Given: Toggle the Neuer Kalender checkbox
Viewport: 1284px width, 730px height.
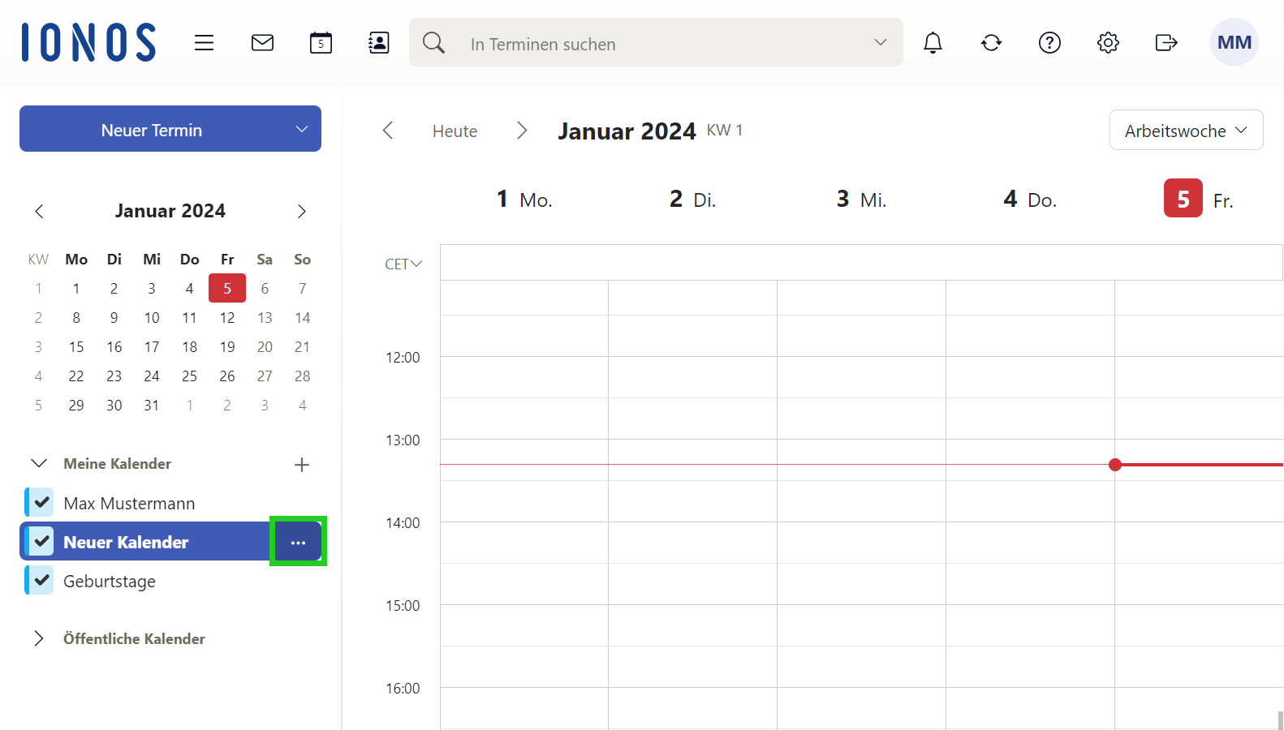Looking at the screenshot, I should (40, 542).
